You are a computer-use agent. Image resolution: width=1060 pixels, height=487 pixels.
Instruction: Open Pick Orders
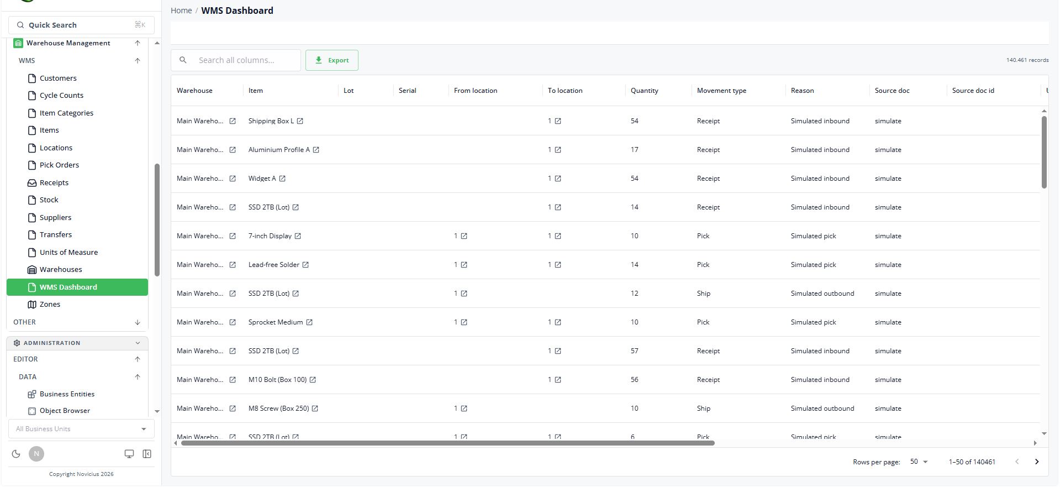tap(77, 165)
